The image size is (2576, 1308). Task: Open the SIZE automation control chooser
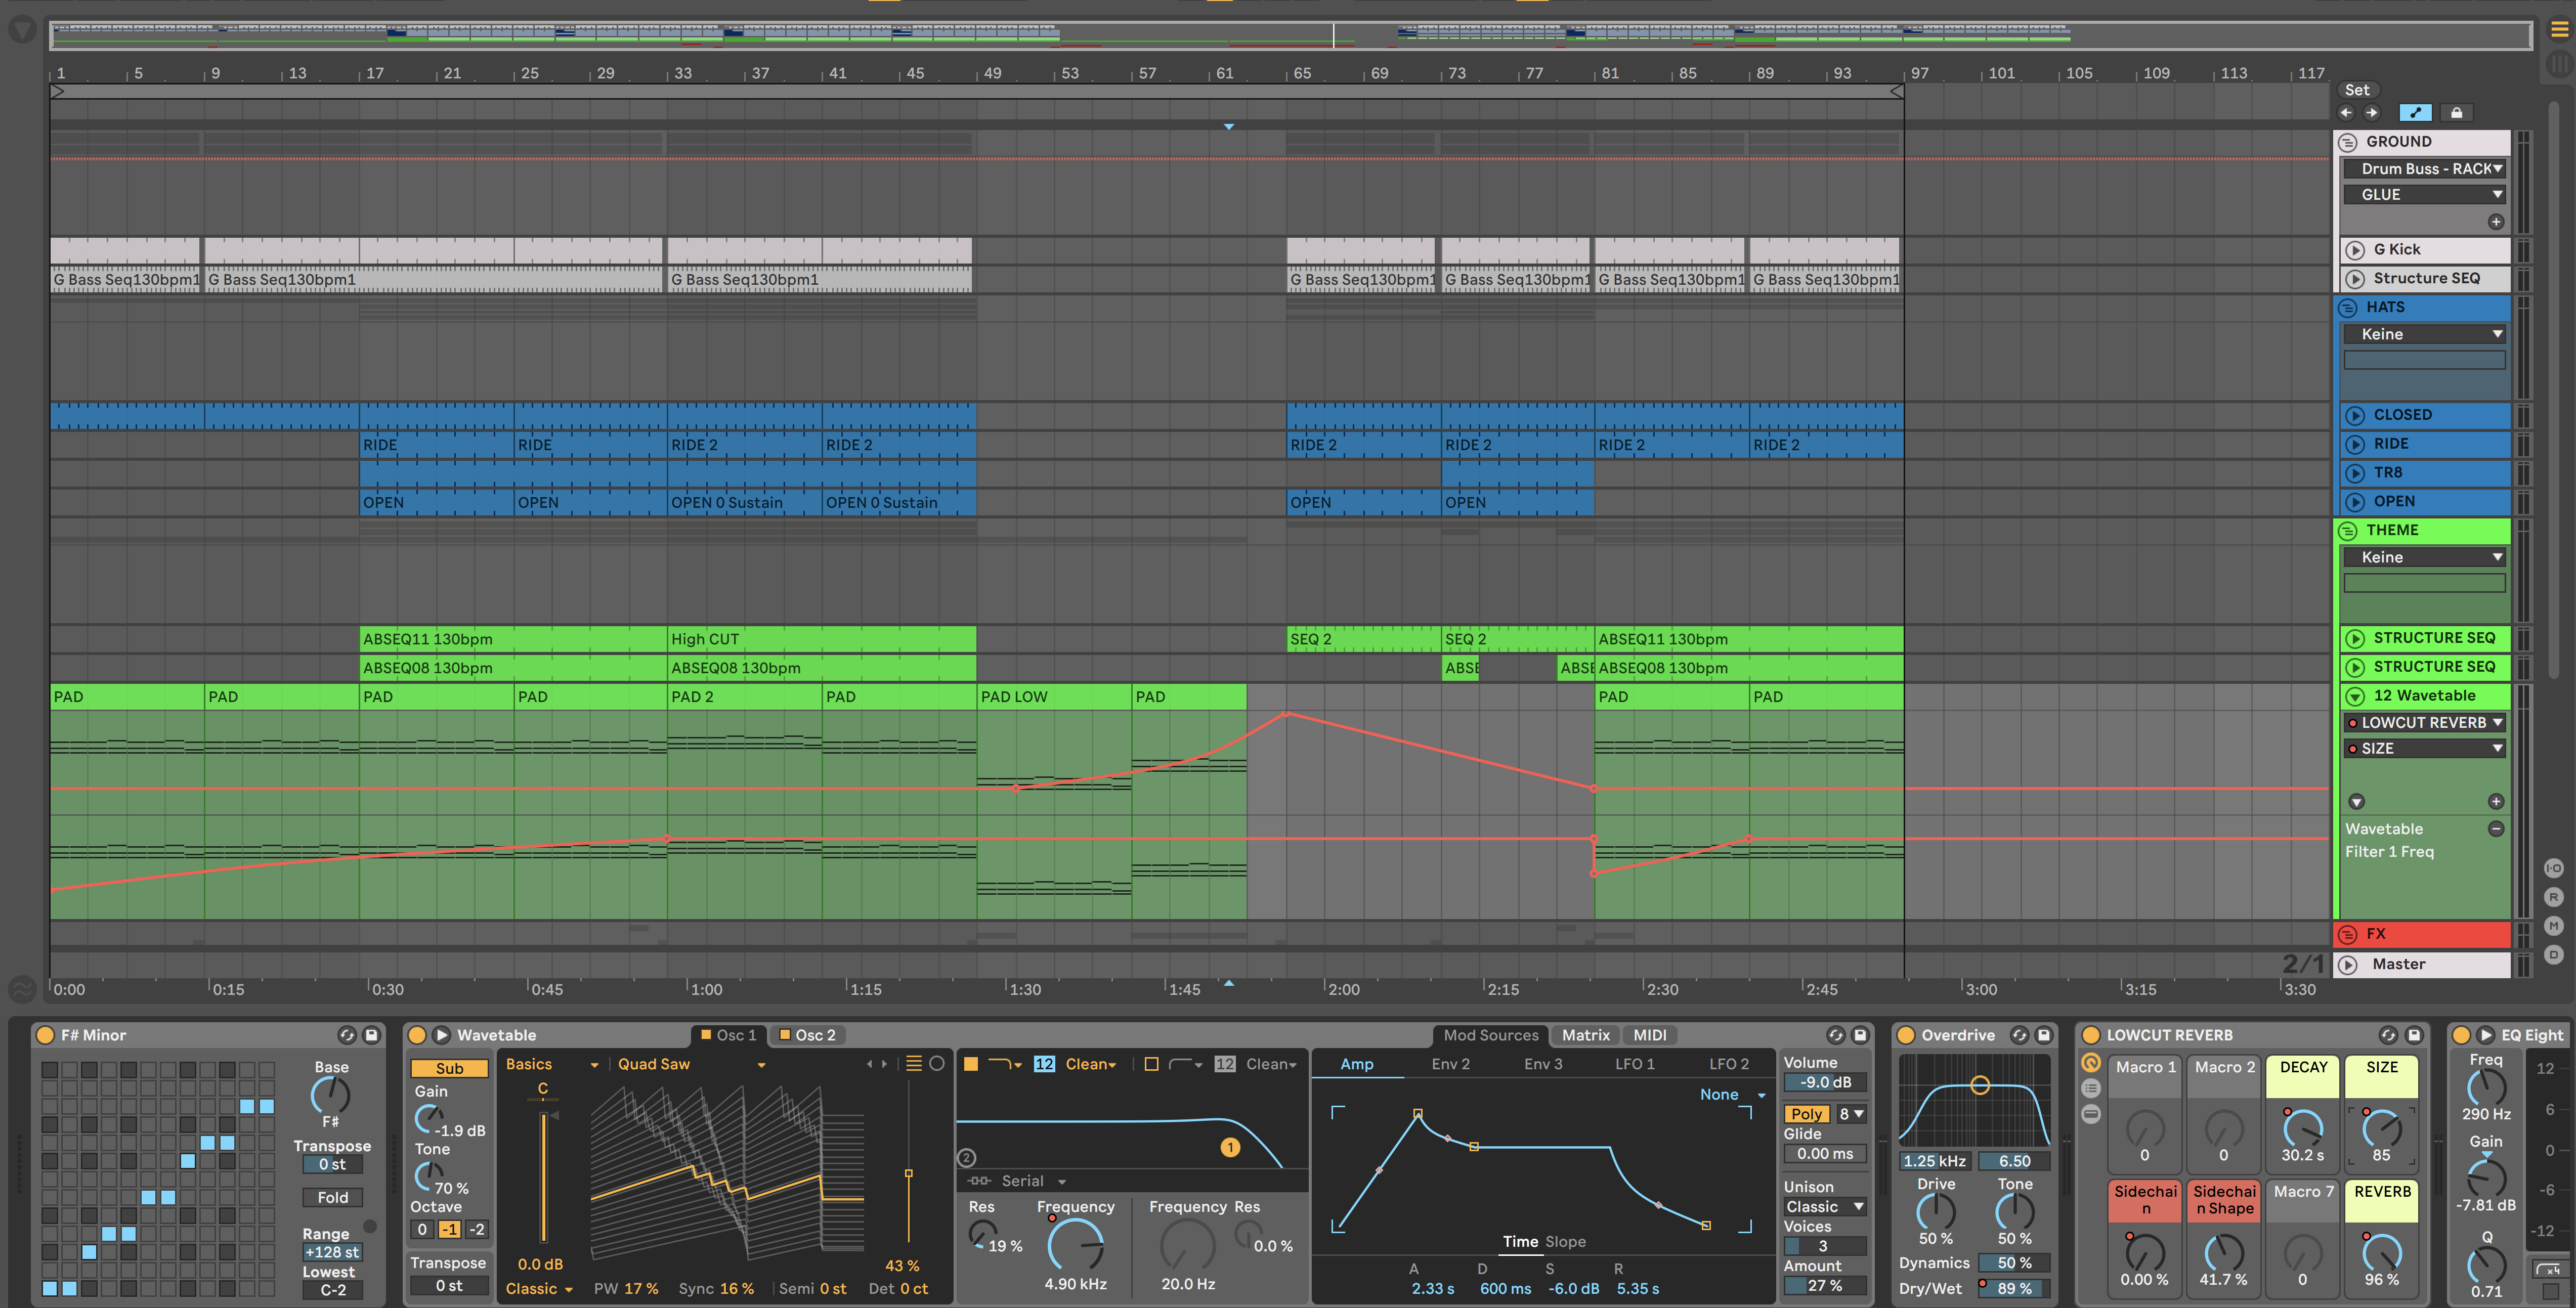pyautogui.click(x=2424, y=748)
